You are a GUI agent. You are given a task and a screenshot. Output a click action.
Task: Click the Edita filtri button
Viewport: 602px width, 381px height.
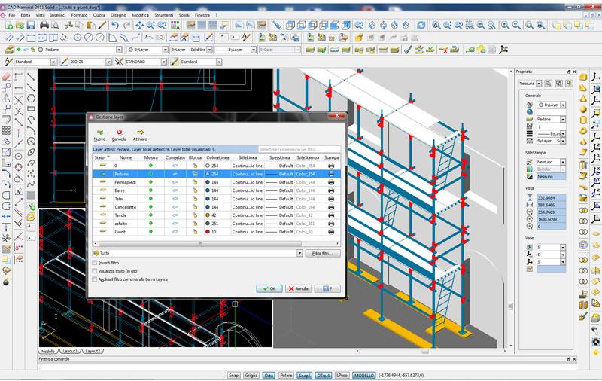[x=323, y=253]
